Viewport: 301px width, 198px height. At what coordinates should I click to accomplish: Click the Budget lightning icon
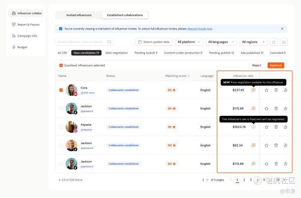[x=14, y=47]
